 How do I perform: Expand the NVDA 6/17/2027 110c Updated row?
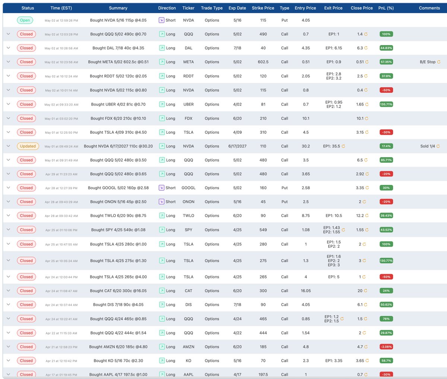pos(8,146)
